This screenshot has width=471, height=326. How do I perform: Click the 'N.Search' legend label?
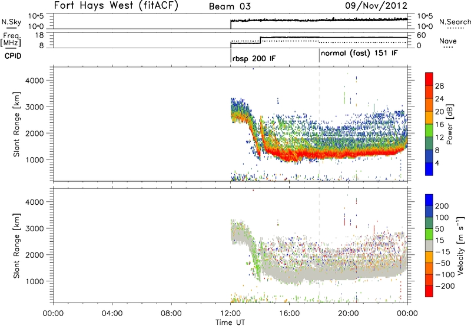(455, 22)
